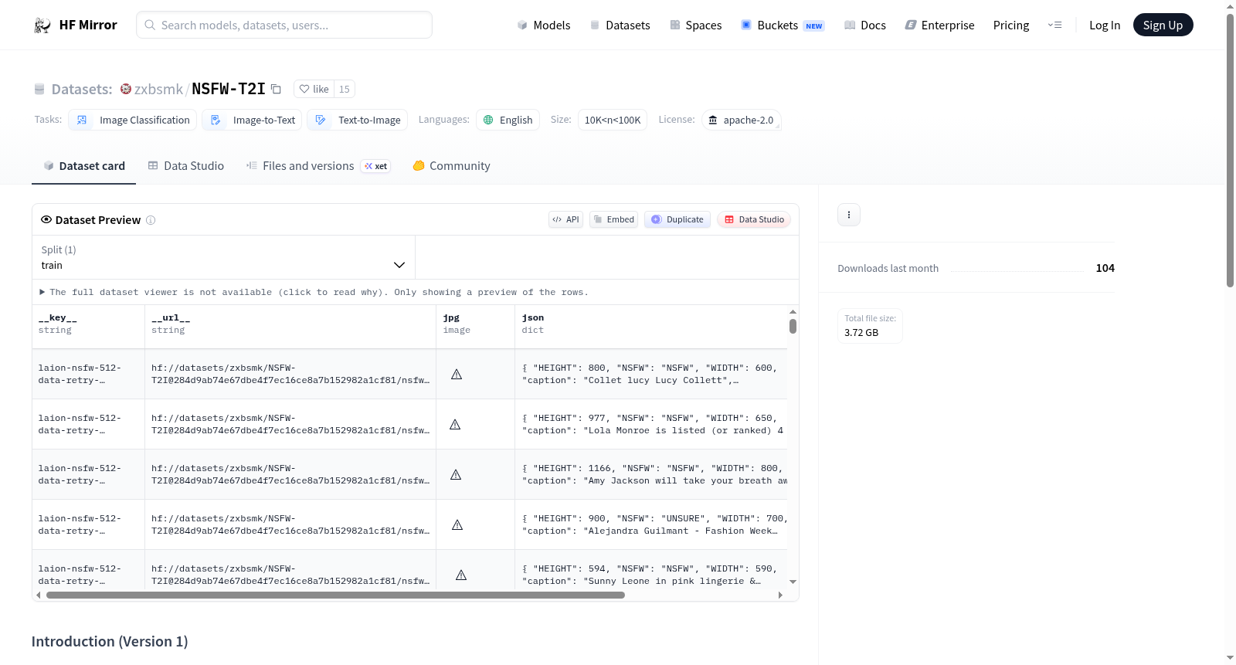Open Spaces in the top navigation
1236x665 pixels.
(x=696, y=25)
